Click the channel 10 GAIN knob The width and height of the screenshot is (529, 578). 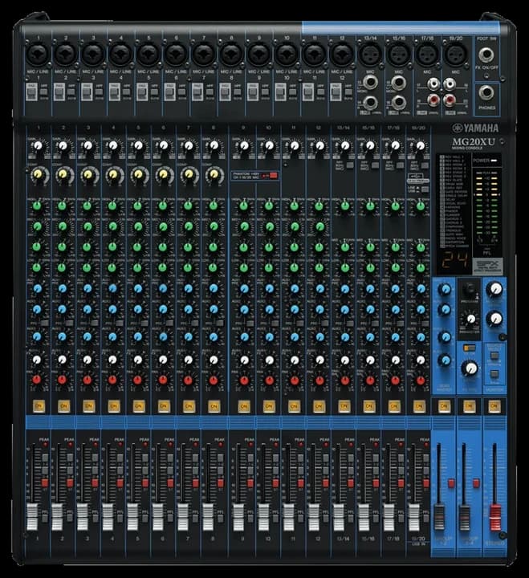269,146
